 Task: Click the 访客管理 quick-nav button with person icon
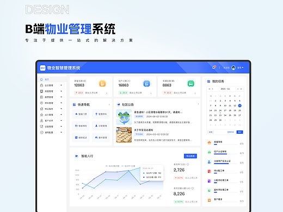(x=101, y=126)
